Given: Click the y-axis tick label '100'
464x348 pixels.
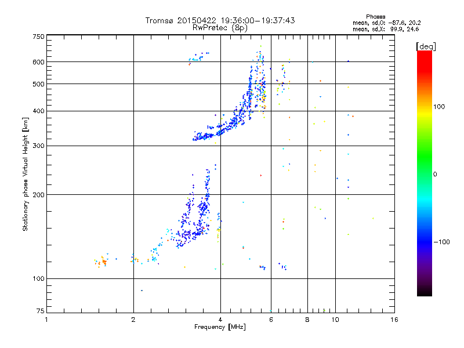Looking at the screenshot, I should (x=38, y=279).
